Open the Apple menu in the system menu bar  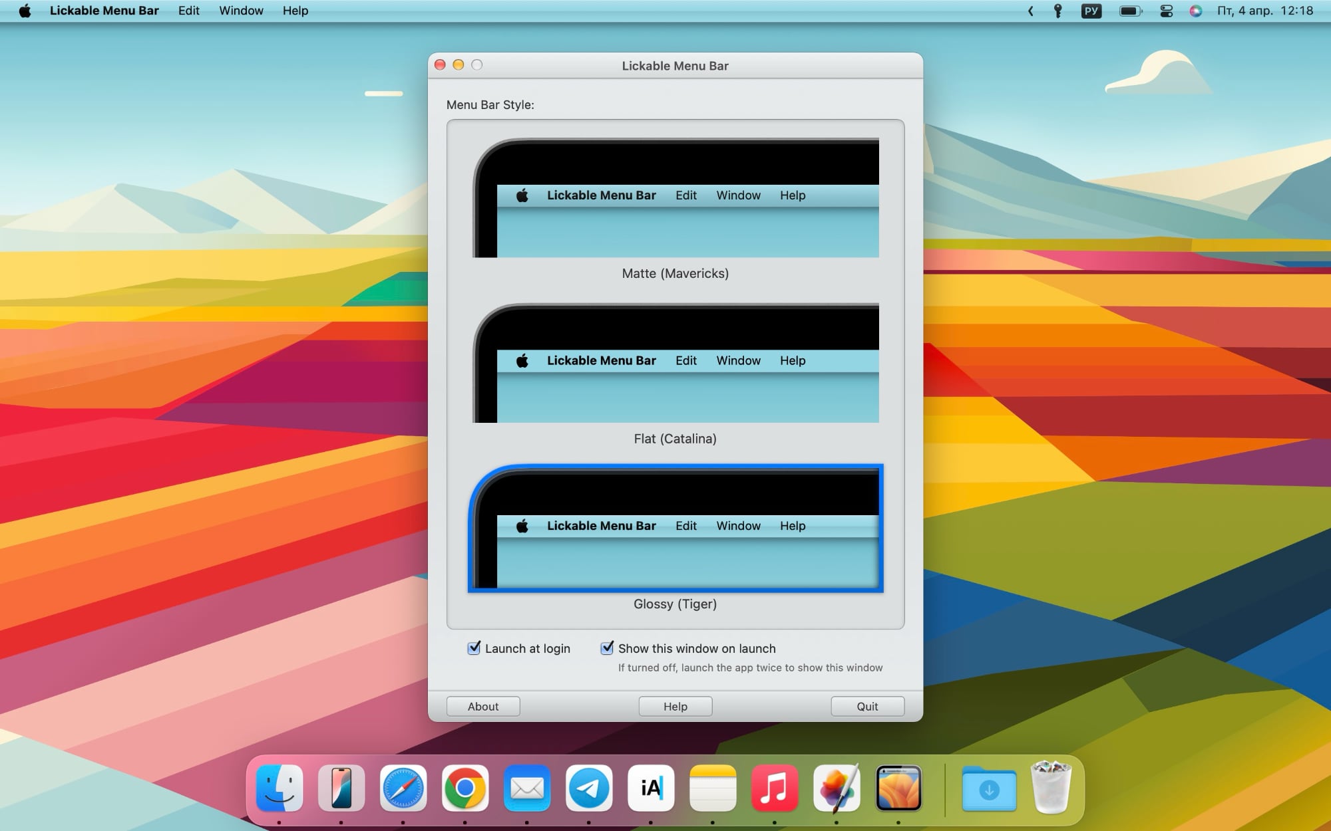point(25,11)
